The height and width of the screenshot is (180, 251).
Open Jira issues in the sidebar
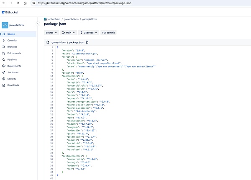[x=13, y=72]
